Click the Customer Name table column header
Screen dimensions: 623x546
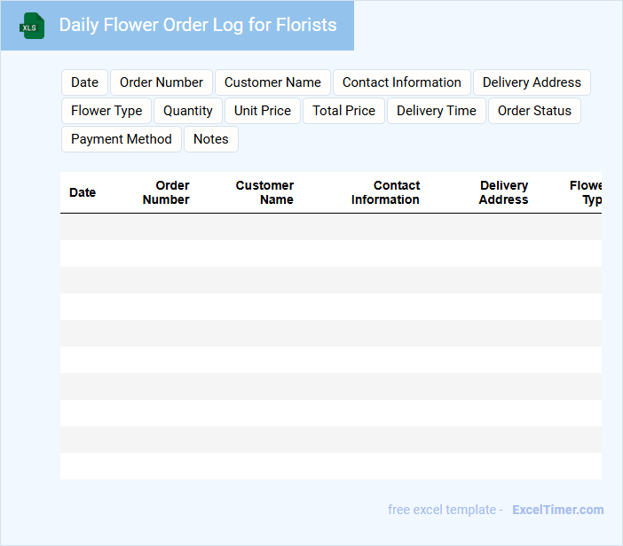(x=264, y=192)
